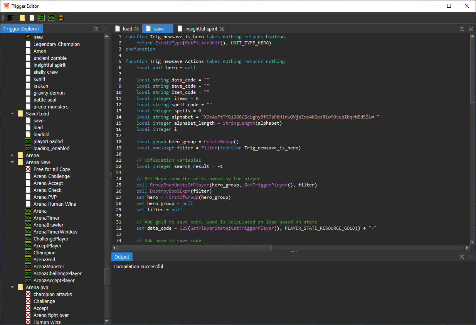The height and width of the screenshot is (325, 476).
Task: Click the green X variable toolbar icon
Action: coord(51,18)
